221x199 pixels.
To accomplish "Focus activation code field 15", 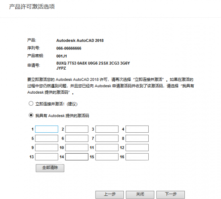I will coord(107,157).
